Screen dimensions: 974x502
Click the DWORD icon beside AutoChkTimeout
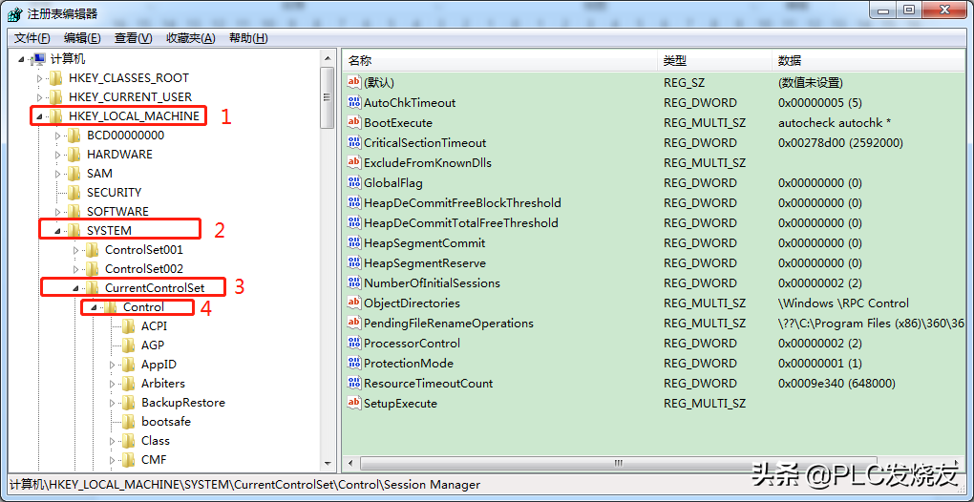(354, 102)
